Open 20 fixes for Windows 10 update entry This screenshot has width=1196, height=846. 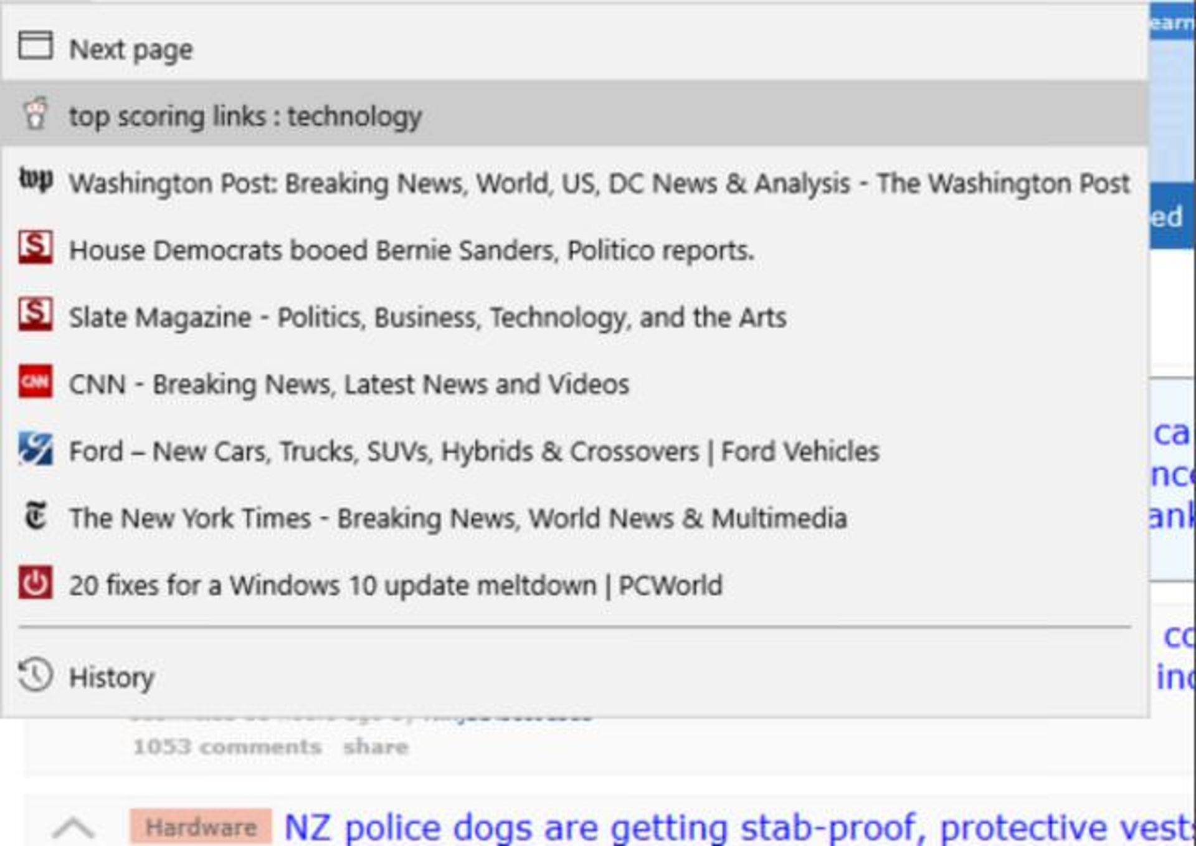574,584
